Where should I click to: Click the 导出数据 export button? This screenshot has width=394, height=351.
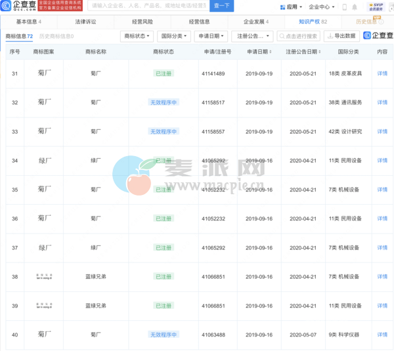pos(341,36)
